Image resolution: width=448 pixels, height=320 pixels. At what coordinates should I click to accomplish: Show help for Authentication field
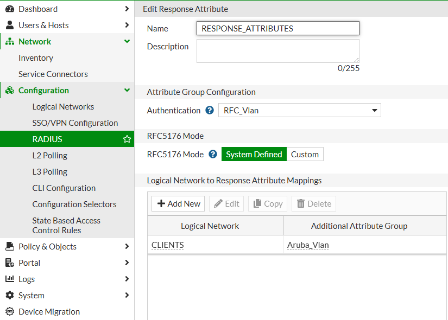point(210,110)
